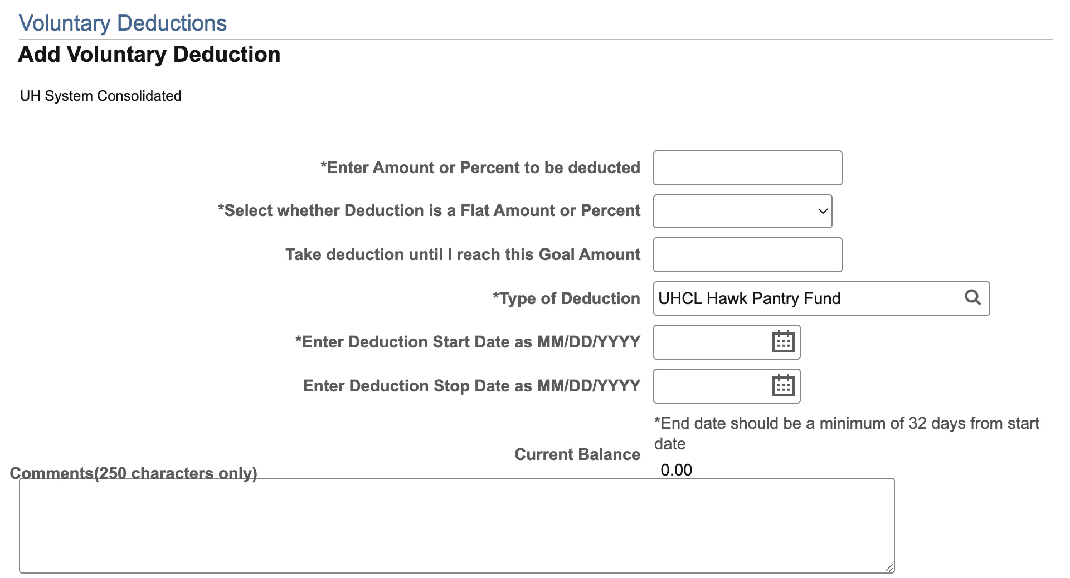The image size is (1070, 578).
Task: Go to the Voluntary Deductions header link
Action: pyautogui.click(x=123, y=23)
